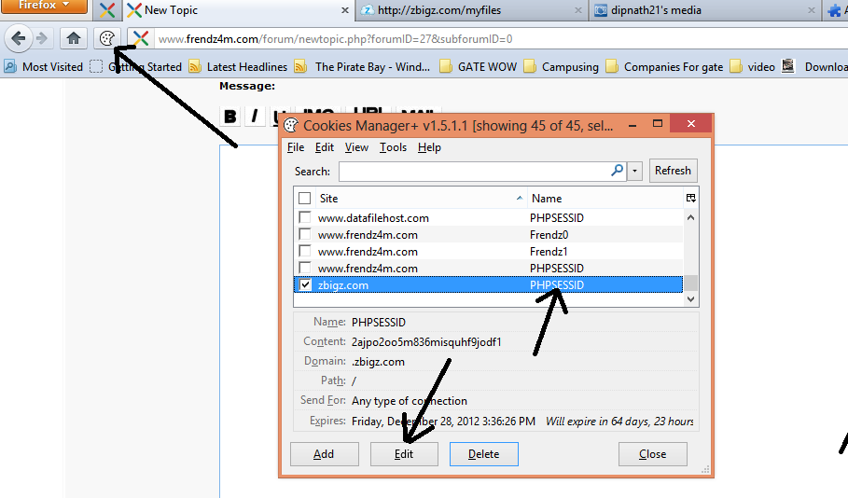Minimize the Cookies Manager+ window
848x498 pixels.
tap(632, 124)
